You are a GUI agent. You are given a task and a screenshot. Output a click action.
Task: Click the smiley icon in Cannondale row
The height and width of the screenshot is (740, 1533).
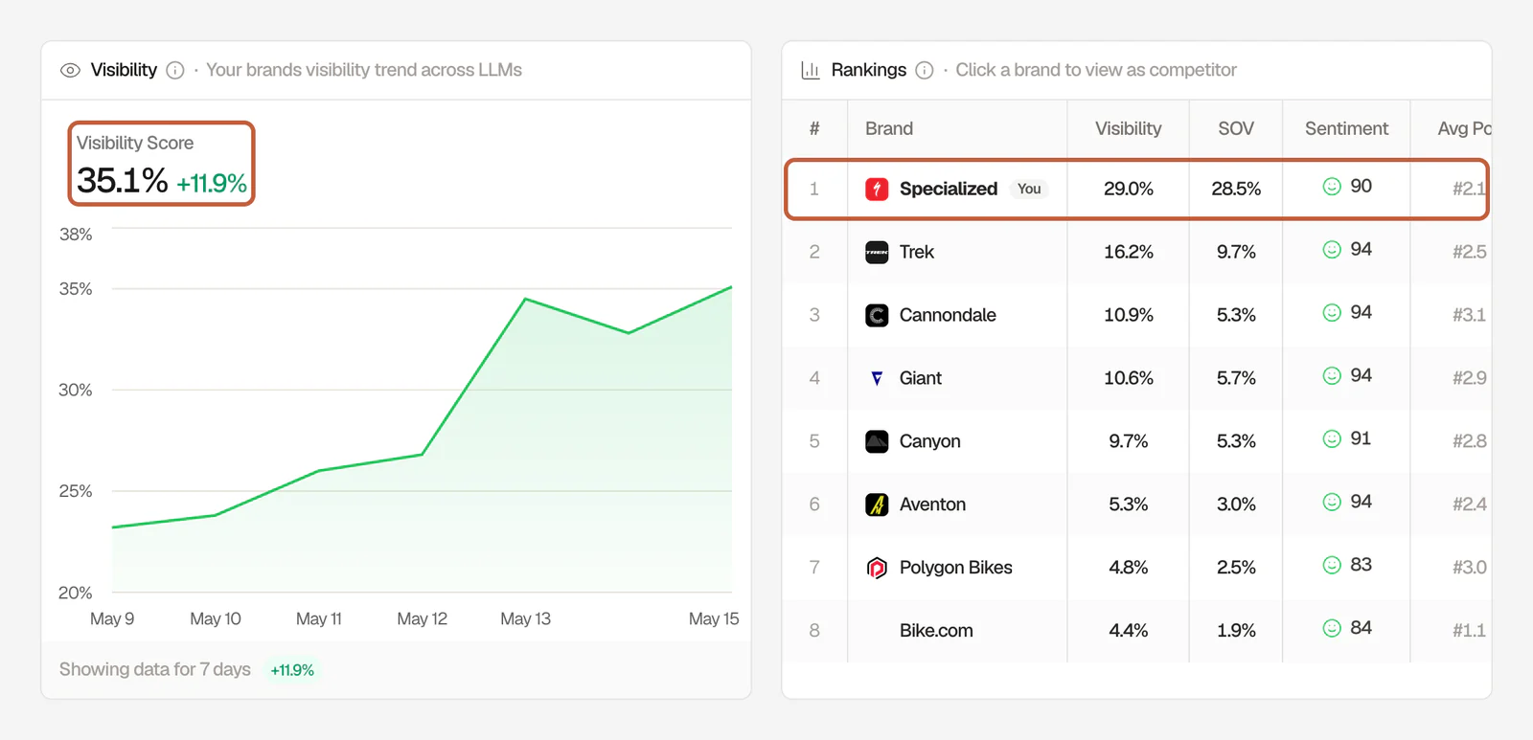pyautogui.click(x=1332, y=312)
